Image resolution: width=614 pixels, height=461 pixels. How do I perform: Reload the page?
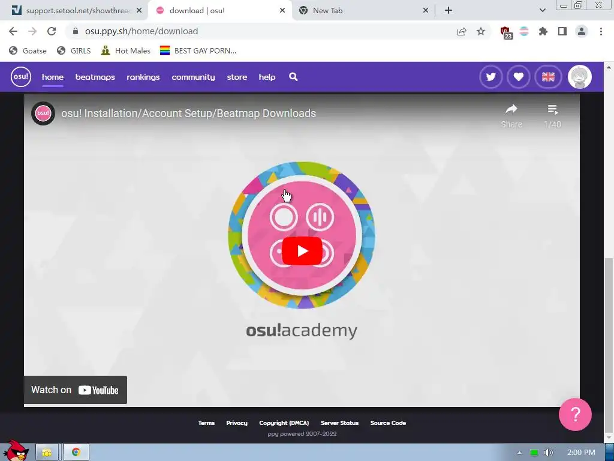(52, 31)
